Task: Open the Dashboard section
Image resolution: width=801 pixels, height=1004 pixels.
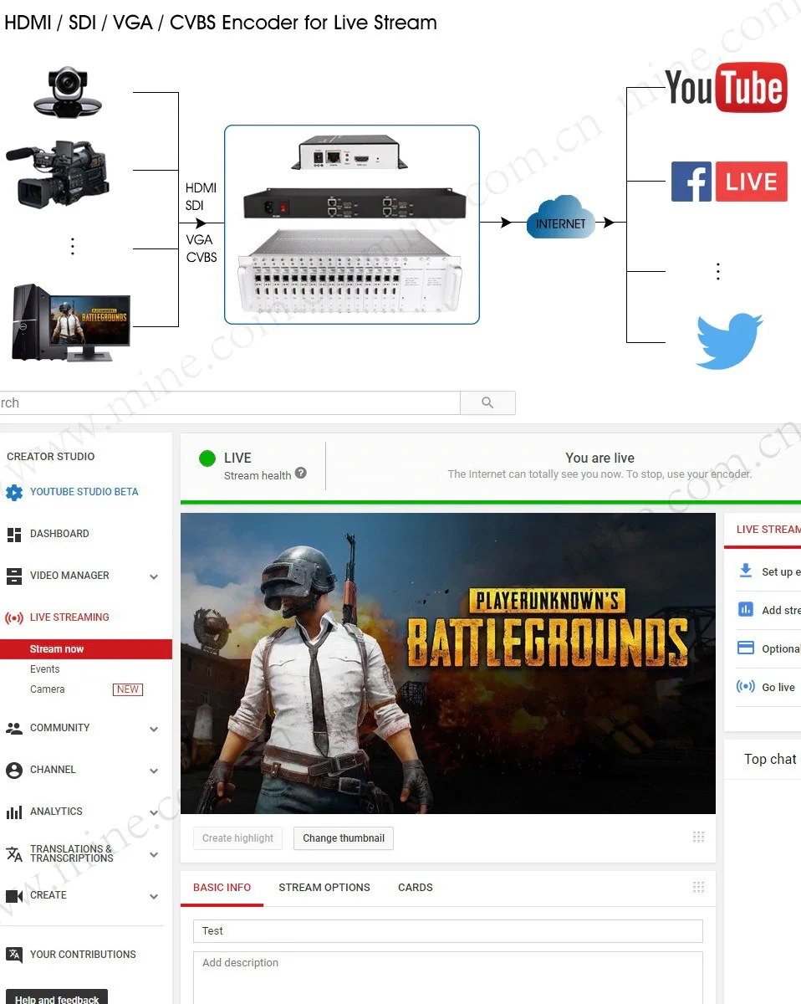Action: (x=59, y=534)
